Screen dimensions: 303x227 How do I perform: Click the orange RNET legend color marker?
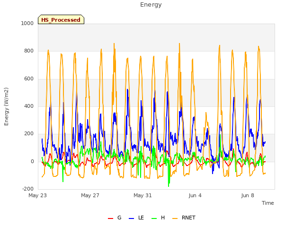175,218
